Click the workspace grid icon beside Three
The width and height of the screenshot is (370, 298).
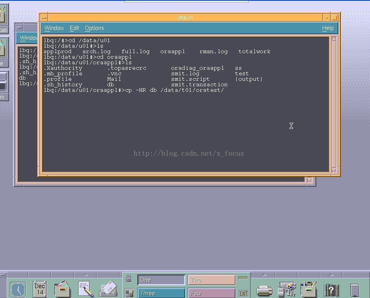(129, 293)
